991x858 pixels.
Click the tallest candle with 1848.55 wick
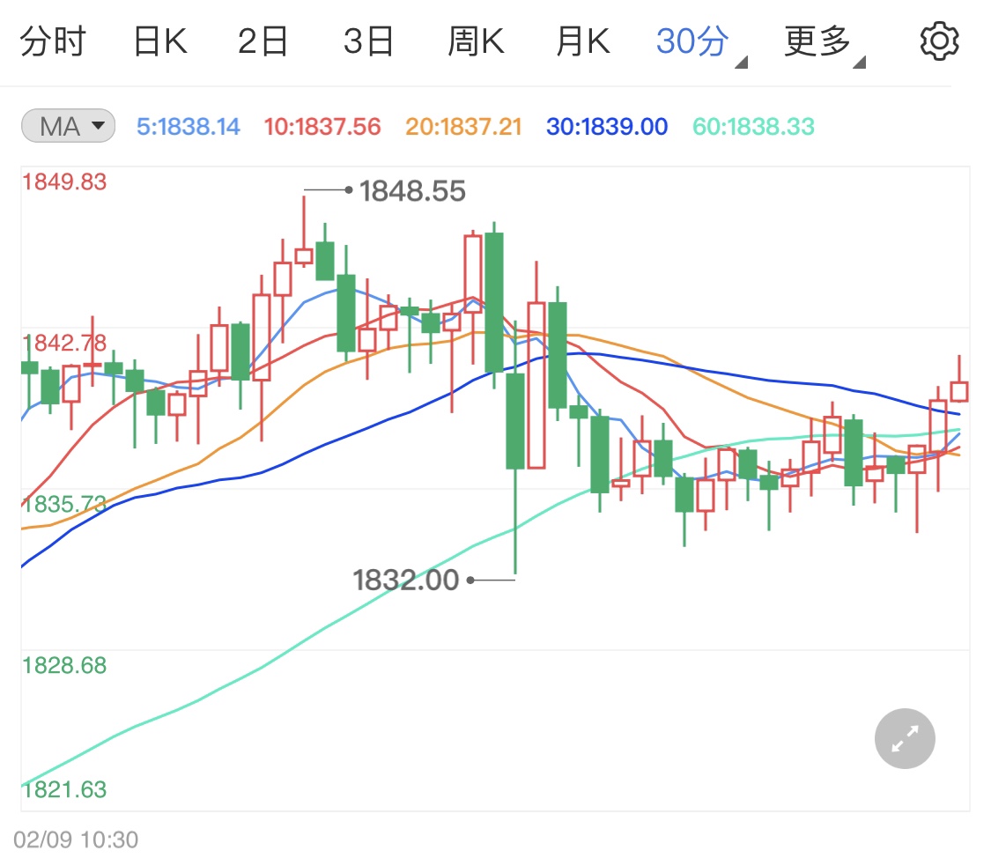pyautogui.click(x=304, y=255)
